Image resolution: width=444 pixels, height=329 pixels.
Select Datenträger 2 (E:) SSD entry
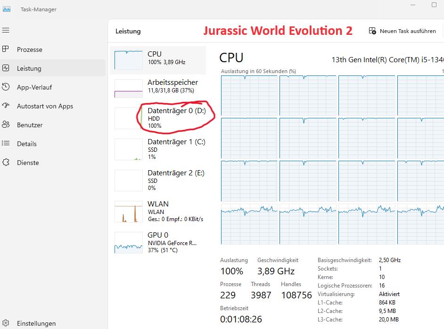point(158,181)
